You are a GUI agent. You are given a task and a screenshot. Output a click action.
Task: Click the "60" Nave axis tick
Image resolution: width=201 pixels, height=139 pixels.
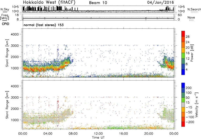coord(180,15)
